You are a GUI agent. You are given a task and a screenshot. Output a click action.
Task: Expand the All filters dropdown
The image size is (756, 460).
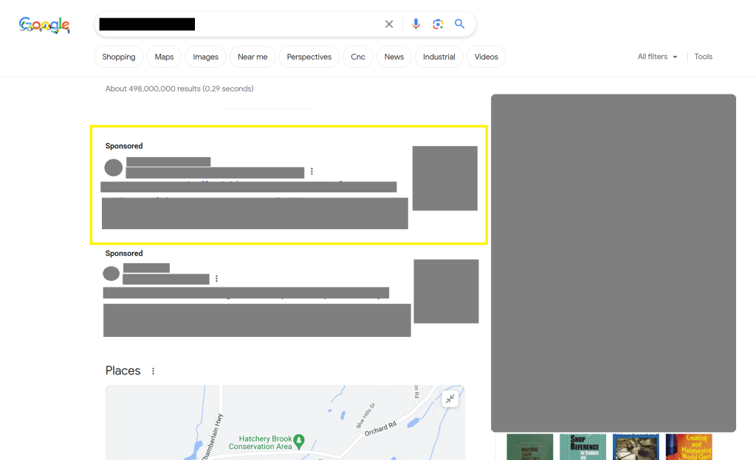click(657, 57)
